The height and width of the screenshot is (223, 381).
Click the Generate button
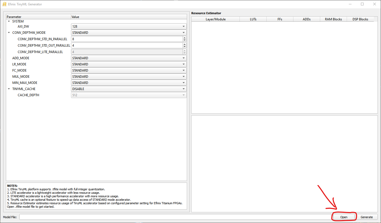pyautogui.click(x=367, y=217)
